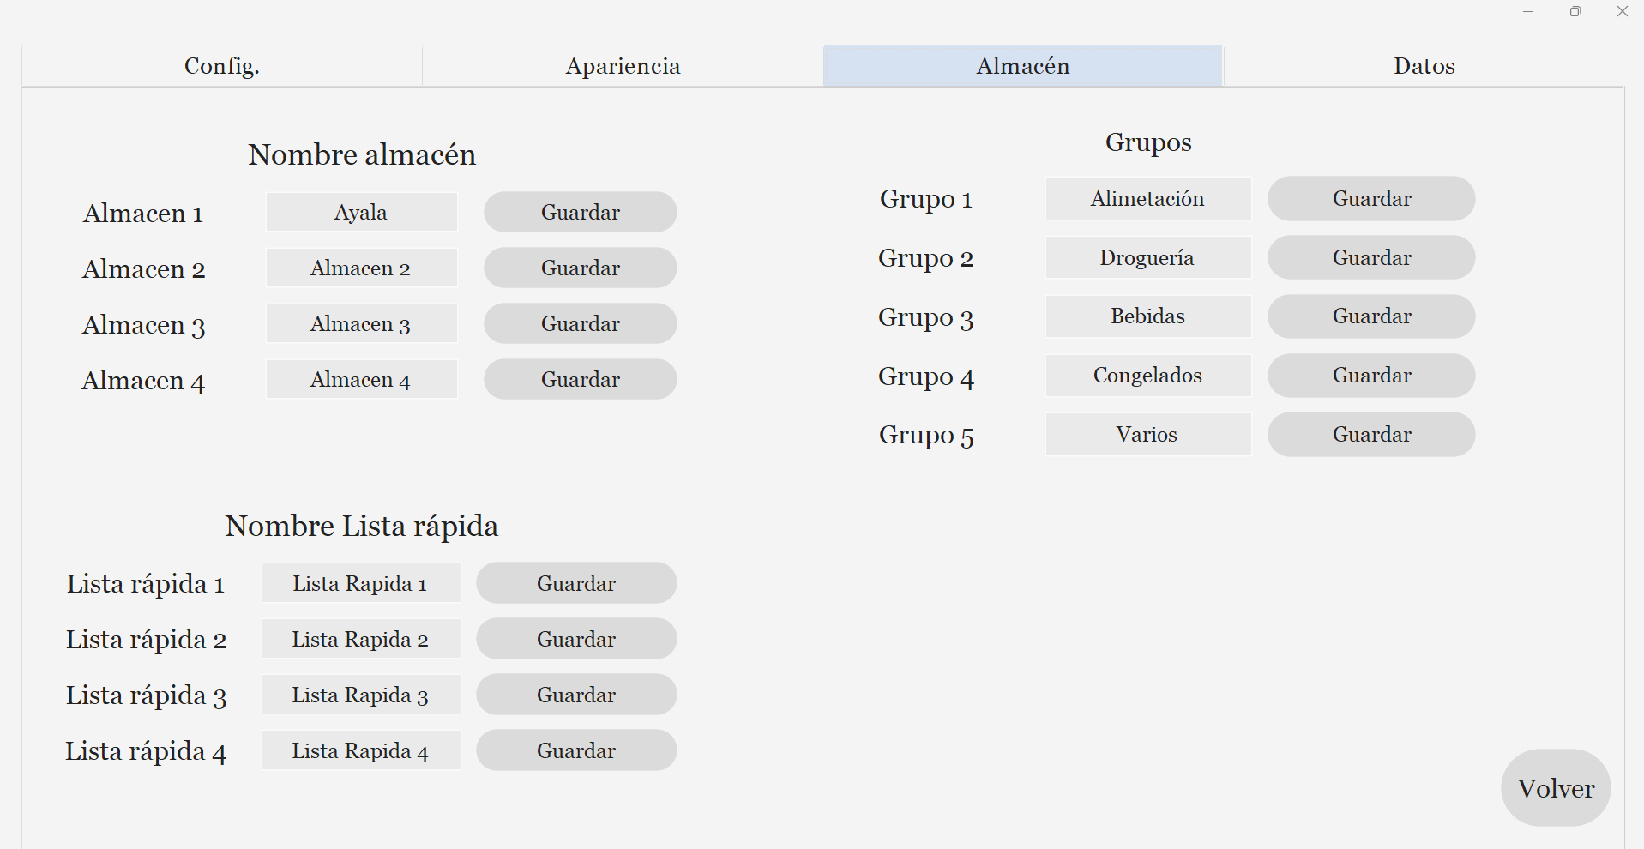Go back using the Volver button
Viewport: 1644px width, 849px height.
click(x=1556, y=788)
